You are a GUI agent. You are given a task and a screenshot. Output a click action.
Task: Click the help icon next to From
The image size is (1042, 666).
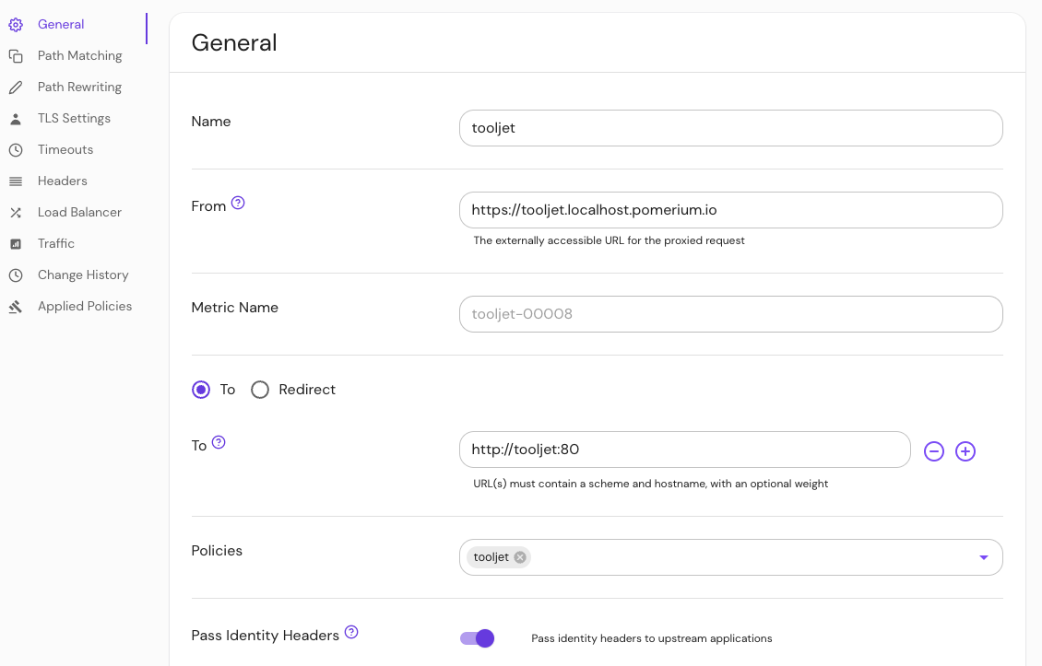coord(238,204)
